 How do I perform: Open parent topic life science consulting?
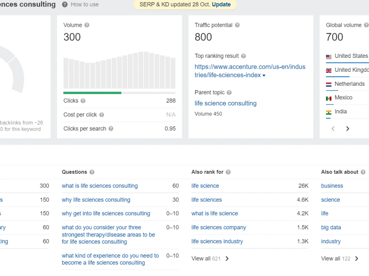225,103
